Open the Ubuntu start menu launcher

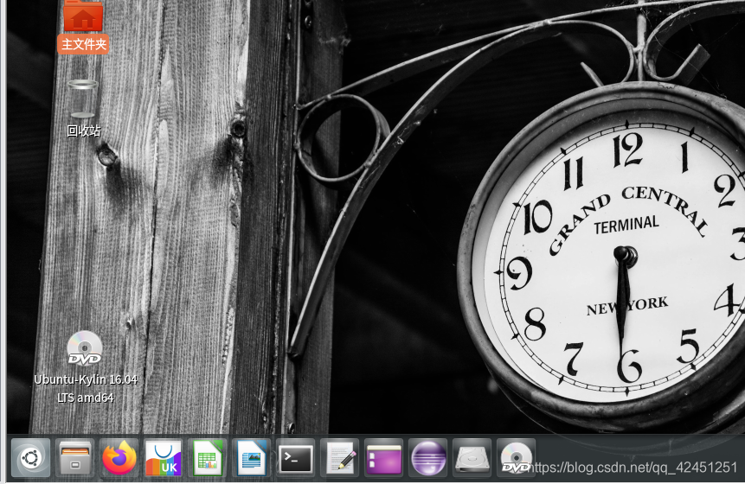[x=31, y=458]
